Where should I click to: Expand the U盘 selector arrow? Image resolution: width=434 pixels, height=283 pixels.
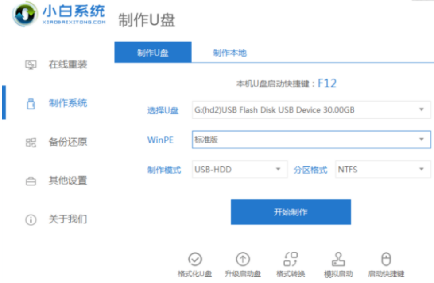click(421, 109)
